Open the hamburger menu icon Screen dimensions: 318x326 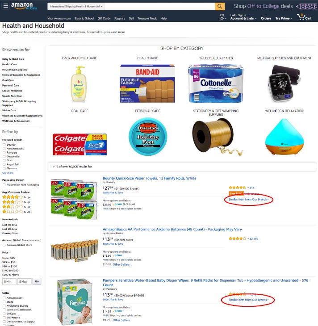click(6, 6)
